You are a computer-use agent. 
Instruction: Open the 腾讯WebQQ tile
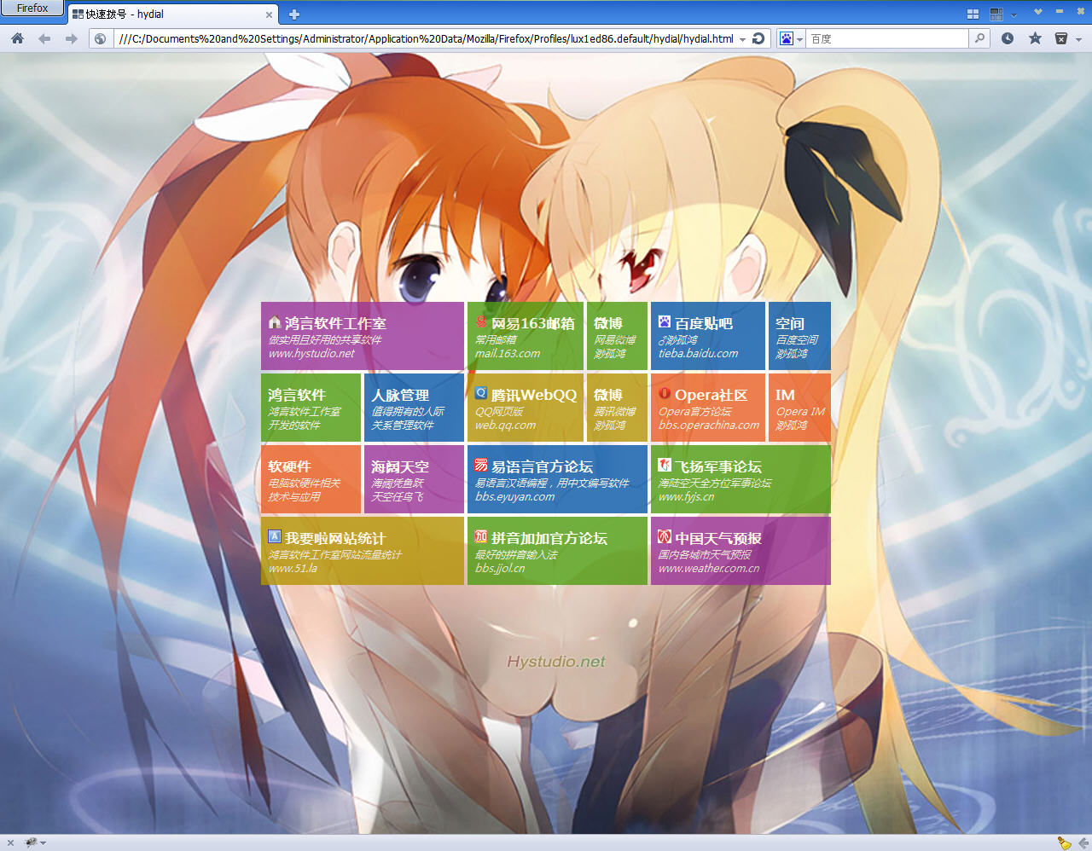pyautogui.click(x=526, y=408)
